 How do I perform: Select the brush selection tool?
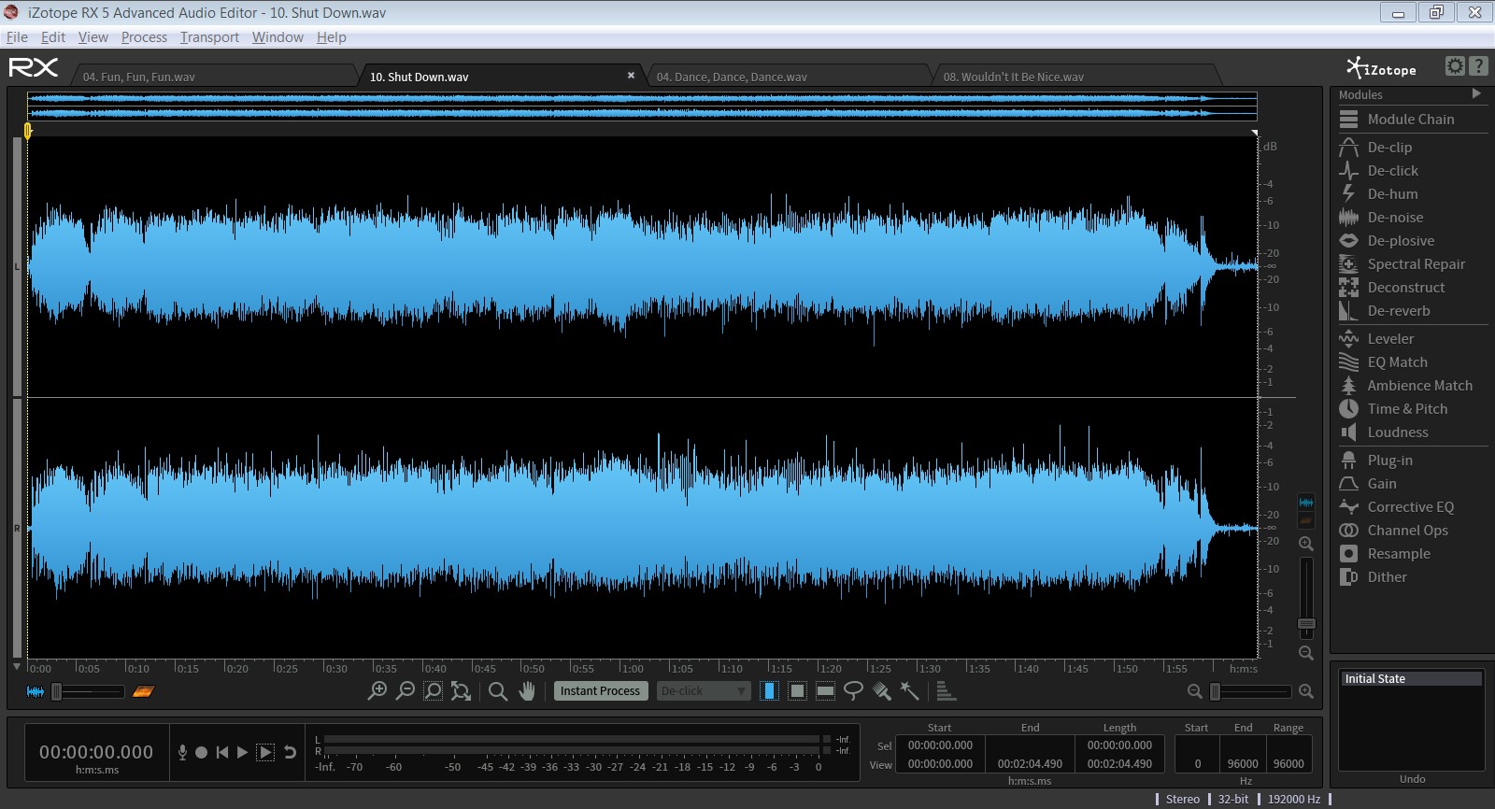(881, 691)
